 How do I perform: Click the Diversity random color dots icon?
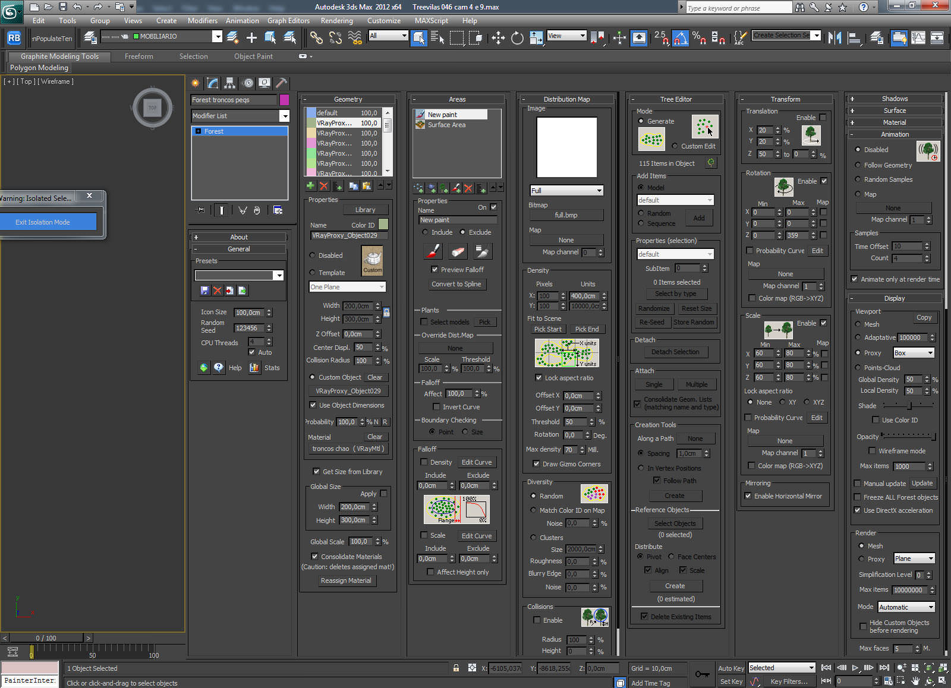594,494
